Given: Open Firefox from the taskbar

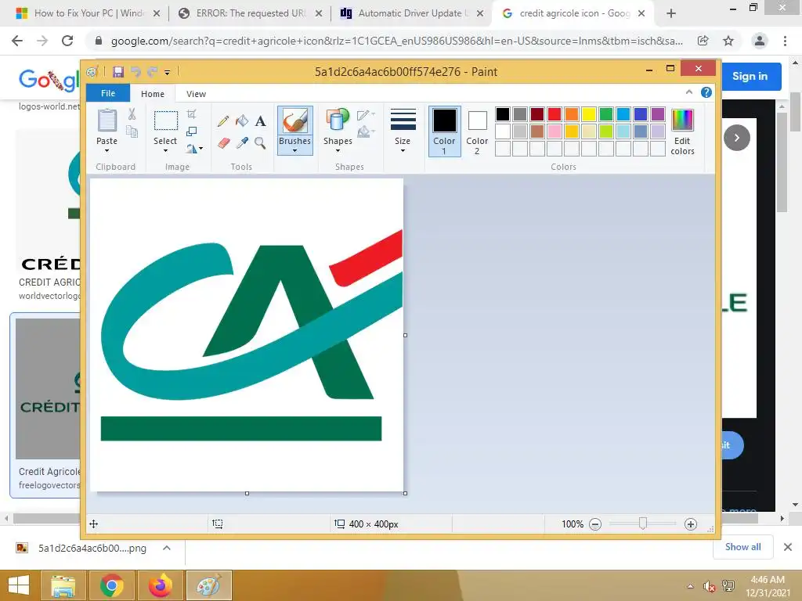Looking at the screenshot, I should 161,585.
